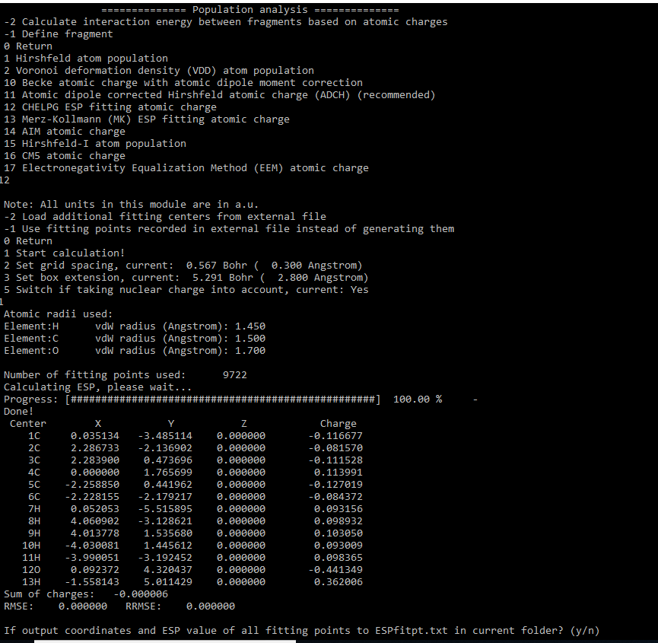Click the '12 CHELPG ESP fitting atomic charge' line
Image resolution: width=658 pixels, height=643 pixels.
110,107
